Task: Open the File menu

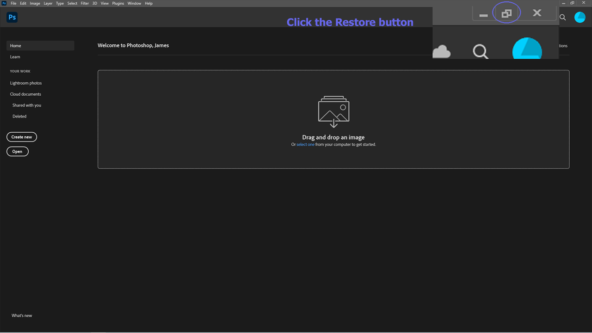Action: point(13,3)
